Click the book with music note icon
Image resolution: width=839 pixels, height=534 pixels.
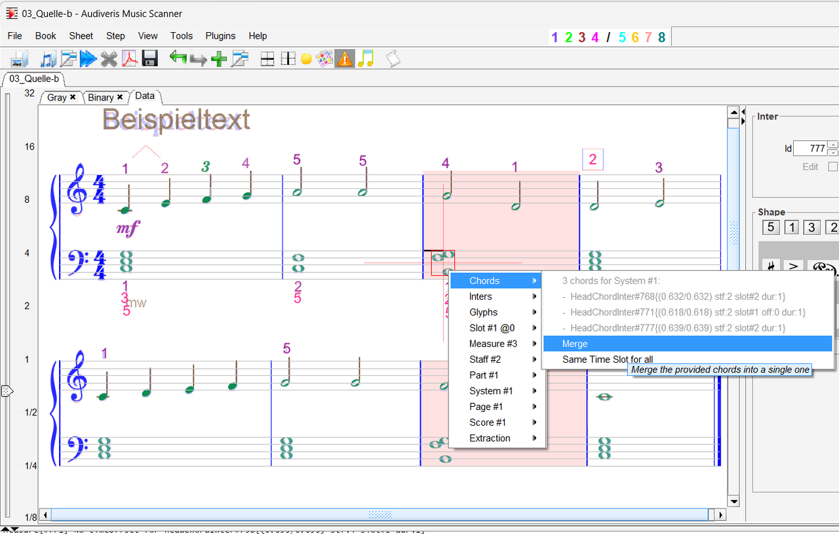pos(48,58)
